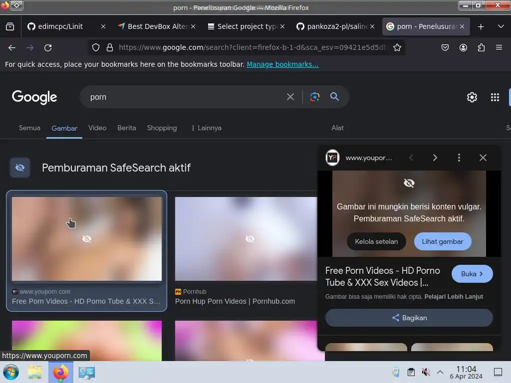This screenshot has height=383, width=511.
Task: Open Google quick settings gear
Action: tap(472, 97)
